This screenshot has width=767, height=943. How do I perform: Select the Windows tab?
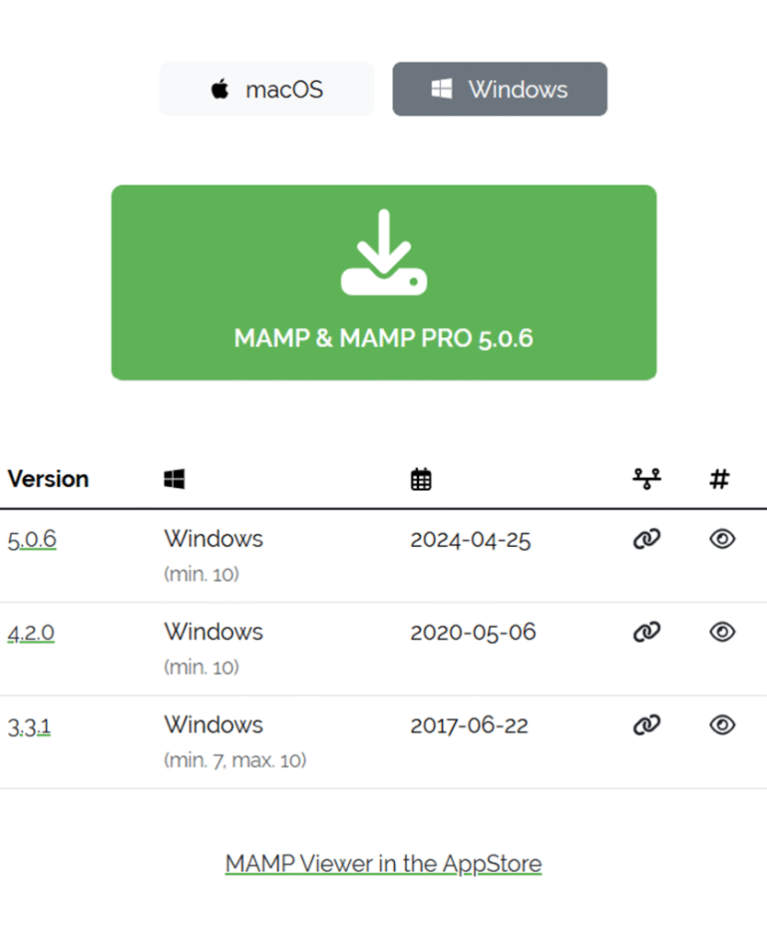(x=499, y=89)
